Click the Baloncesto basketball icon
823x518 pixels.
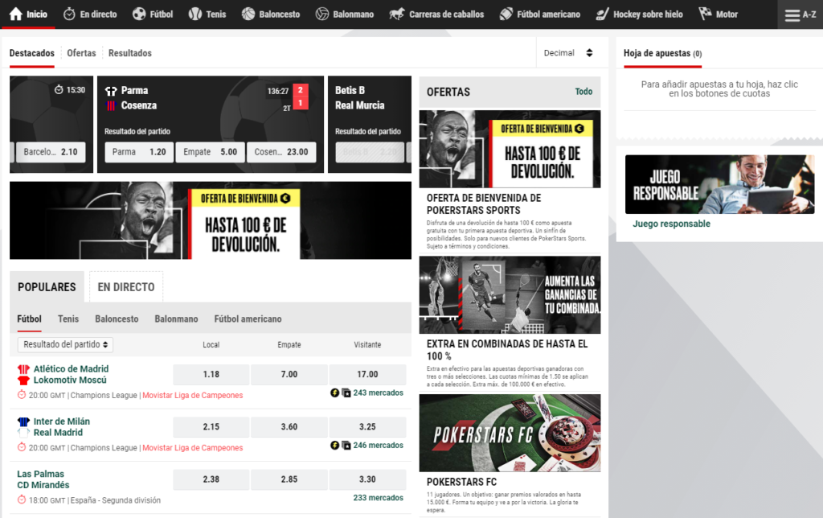248,14
